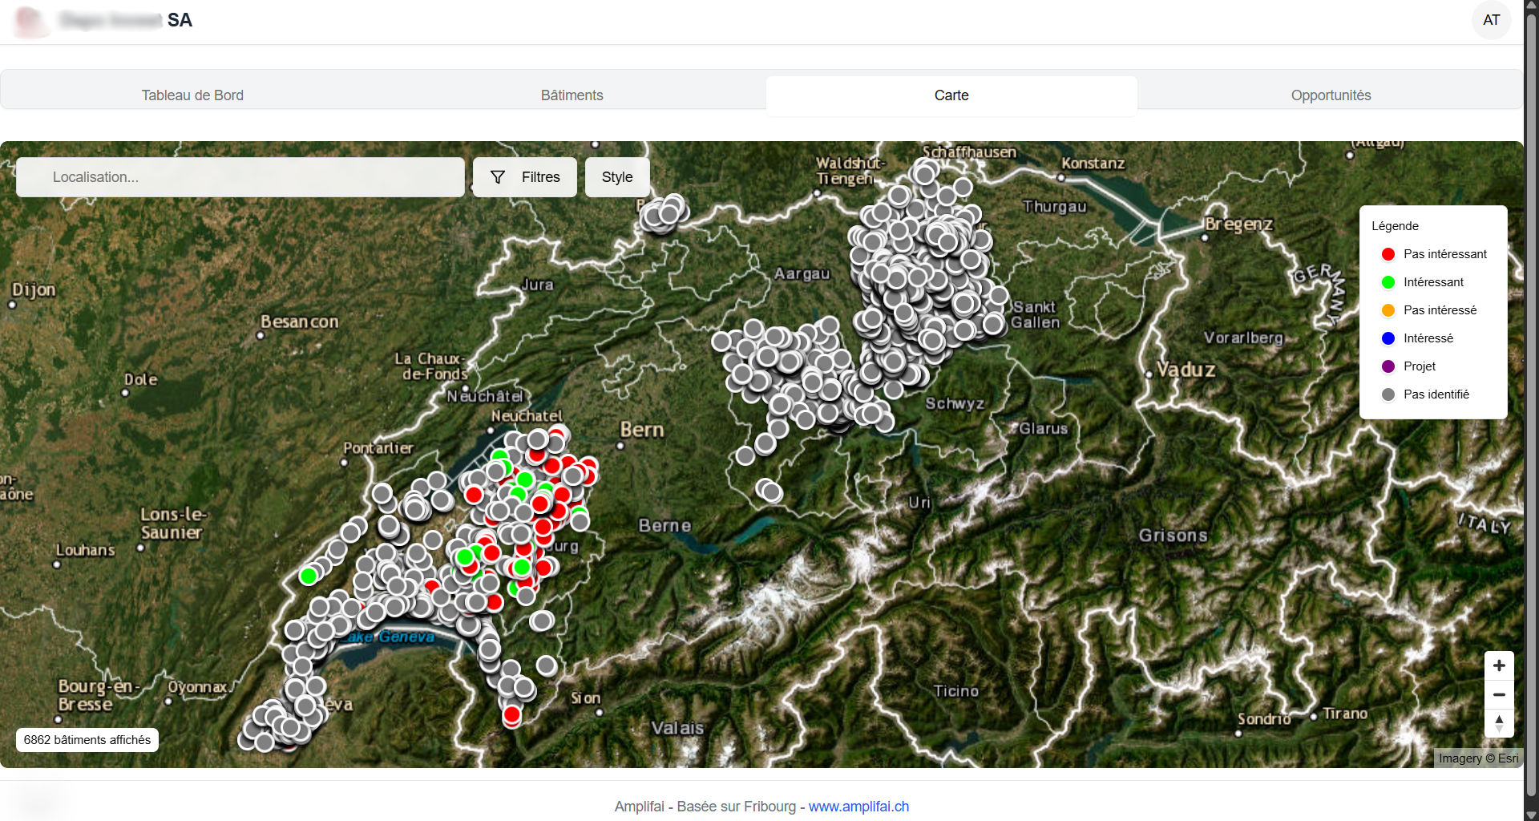The width and height of the screenshot is (1539, 821).
Task: Click the company logo in the header
Action: [30, 21]
